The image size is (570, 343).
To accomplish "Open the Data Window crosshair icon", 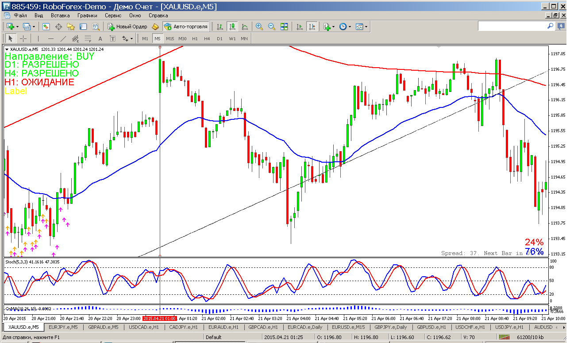I will [x=58, y=27].
